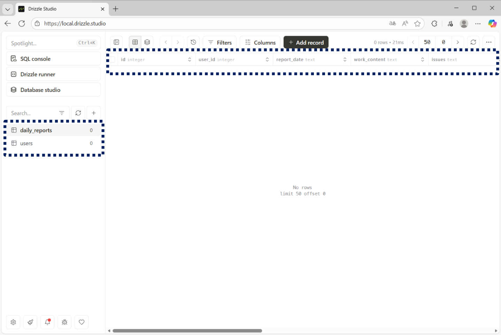Click the bug report icon

(x=64, y=322)
